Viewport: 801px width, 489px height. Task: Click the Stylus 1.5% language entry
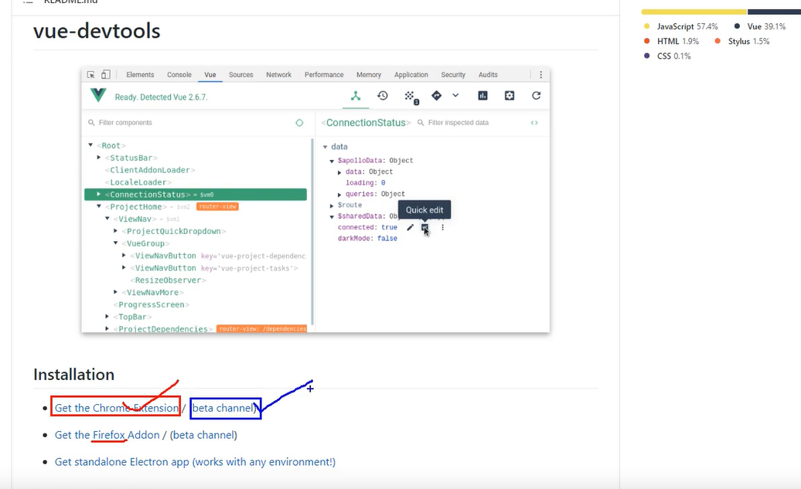click(x=741, y=42)
